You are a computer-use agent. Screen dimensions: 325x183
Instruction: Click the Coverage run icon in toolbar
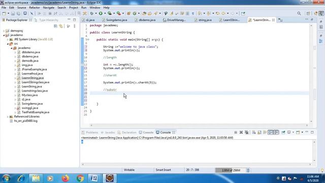point(110,14)
